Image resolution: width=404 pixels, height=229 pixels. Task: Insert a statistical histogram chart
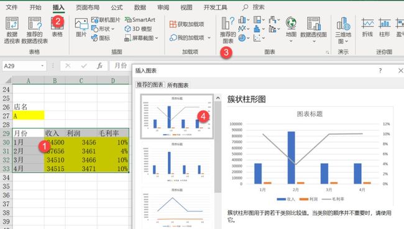(257, 29)
